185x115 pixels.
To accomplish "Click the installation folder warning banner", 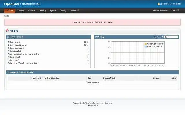I will point(92,22).
